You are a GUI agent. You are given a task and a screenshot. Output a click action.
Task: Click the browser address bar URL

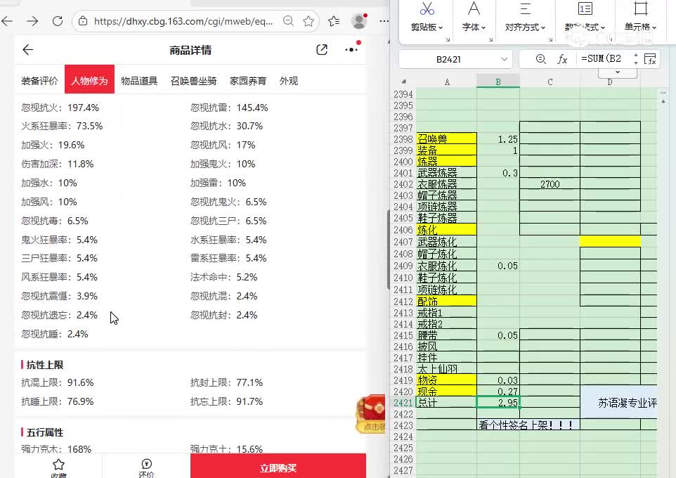coord(183,21)
